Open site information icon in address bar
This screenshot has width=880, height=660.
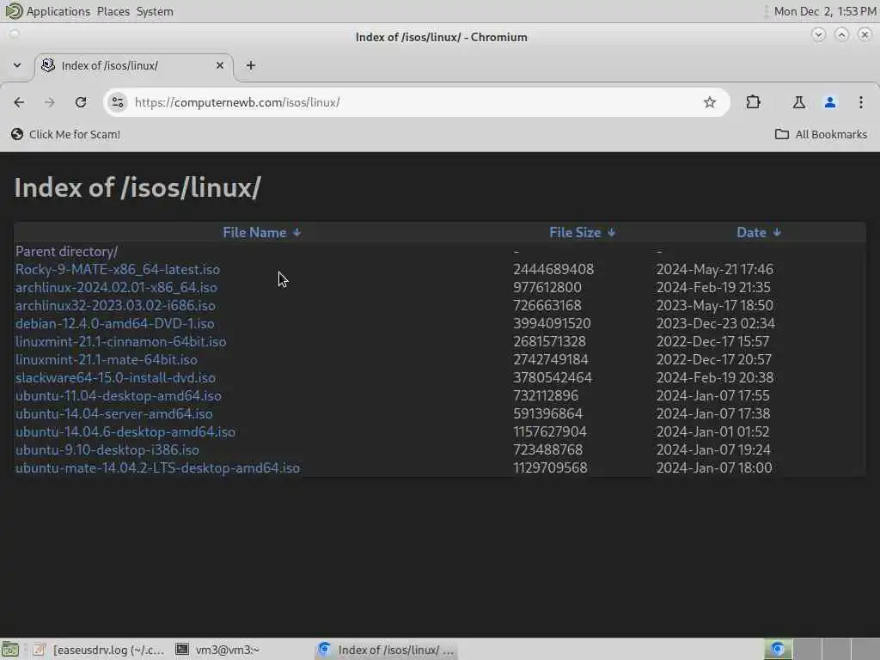117,102
